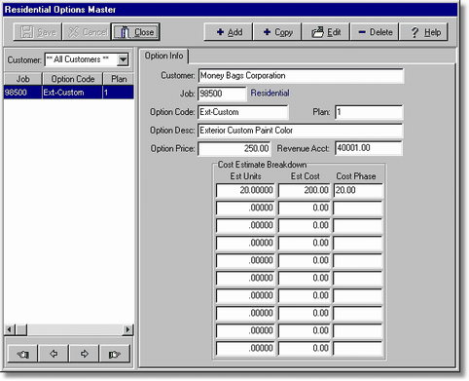Click the Revenue Acct field 40001.00
This screenshot has width=469, height=381.
tap(369, 148)
